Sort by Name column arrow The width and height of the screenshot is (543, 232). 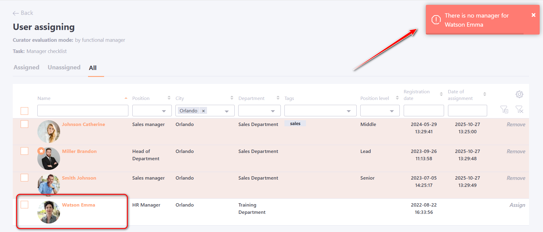pyautogui.click(x=126, y=98)
